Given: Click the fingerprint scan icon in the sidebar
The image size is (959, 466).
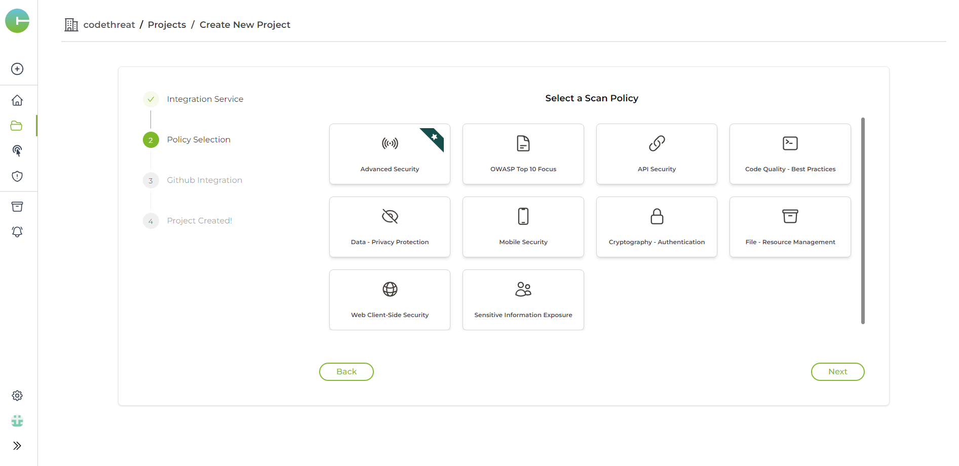Looking at the screenshot, I should (x=17, y=150).
